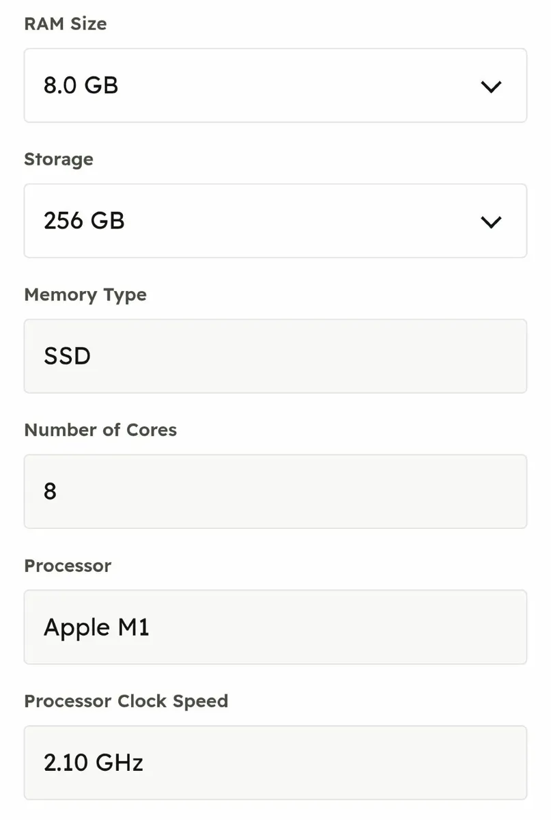Click the Storage dropdown chevron arrow
Viewport: 551px width, 820px height.
491,221
